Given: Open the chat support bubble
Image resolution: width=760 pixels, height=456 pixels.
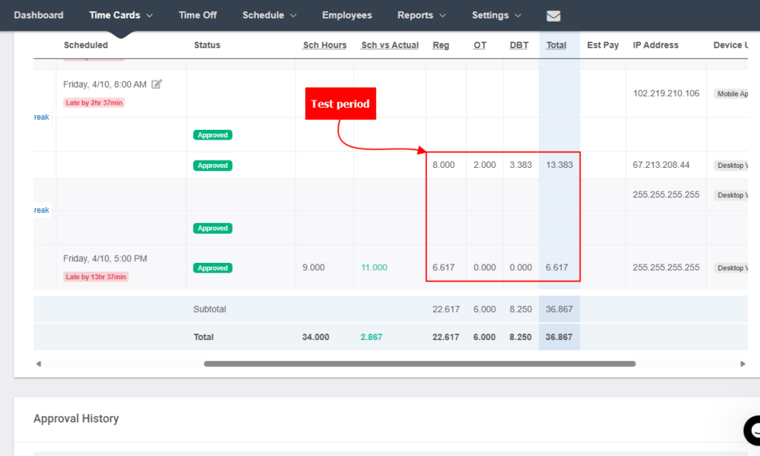Looking at the screenshot, I should [753, 430].
